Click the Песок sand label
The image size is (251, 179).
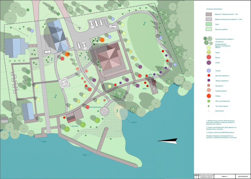[134, 122]
